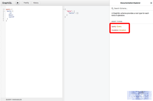Screen dimensions: 153x101
Task: Click line number 7 in the gutter
Action: click(3, 21)
